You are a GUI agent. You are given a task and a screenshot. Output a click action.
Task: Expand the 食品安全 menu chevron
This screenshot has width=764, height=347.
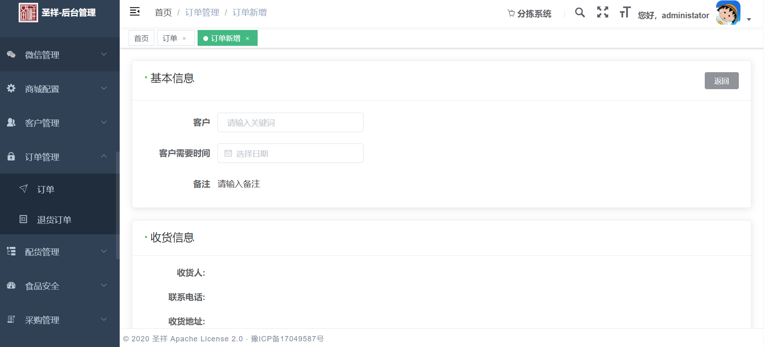click(x=104, y=285)
